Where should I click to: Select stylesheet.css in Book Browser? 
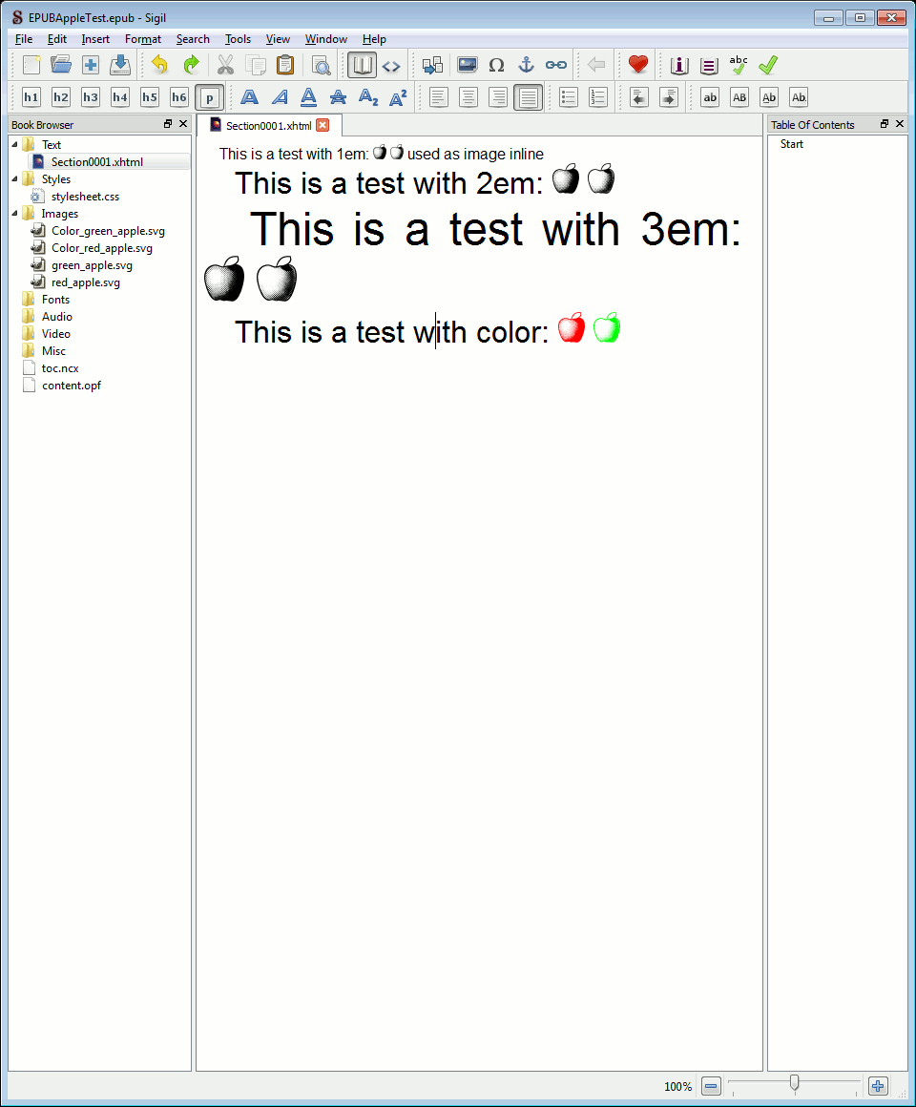click(x=85, y=197)
